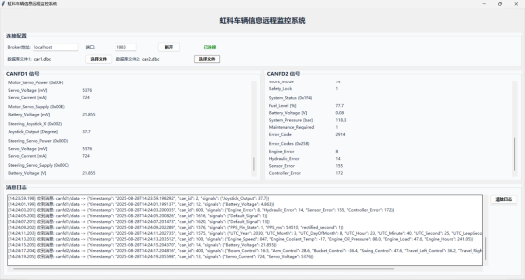
Task: Click the port field showing 1883
Action: pyautogui.click(x=125, y=47)
